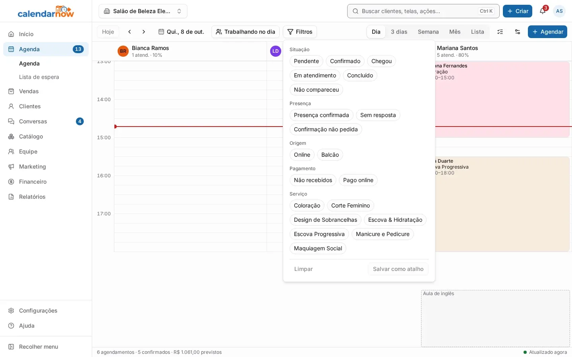The image size is (572, 357).
Task: Close the Filtros dropdown button
Action: [300, 32]
